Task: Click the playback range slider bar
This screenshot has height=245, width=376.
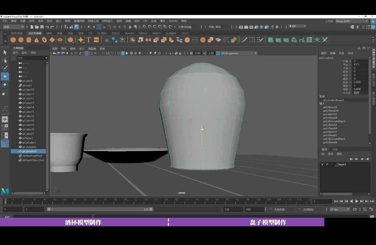Action: pos(100,209)
